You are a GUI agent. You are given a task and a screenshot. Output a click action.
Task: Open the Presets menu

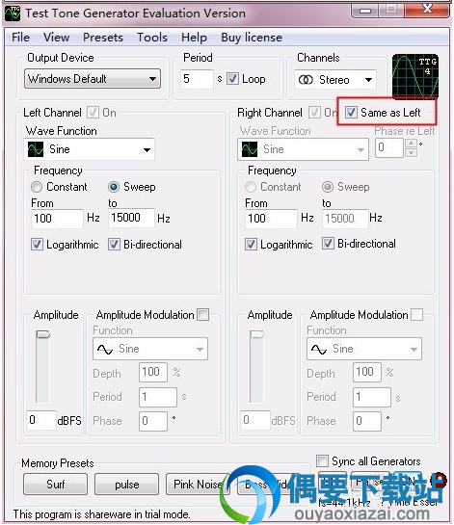click(x=103, y=38)
